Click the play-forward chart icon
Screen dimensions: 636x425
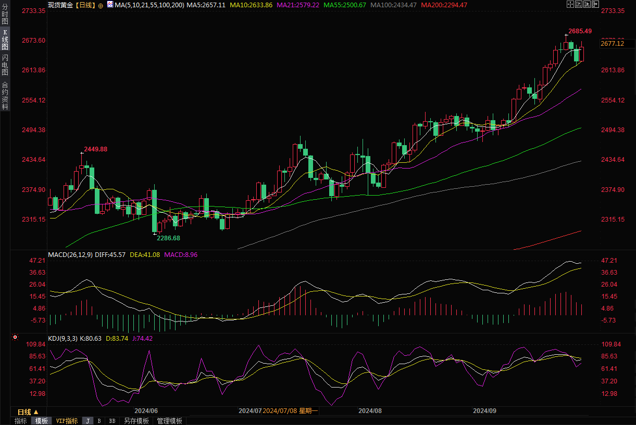(x=587, y=5)
